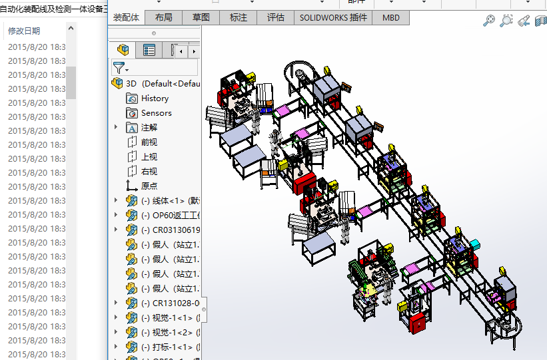This screenshot has height=360, width=547.
Task: Click the CR03130619 subassembly icon
Action: coord(131,230)
